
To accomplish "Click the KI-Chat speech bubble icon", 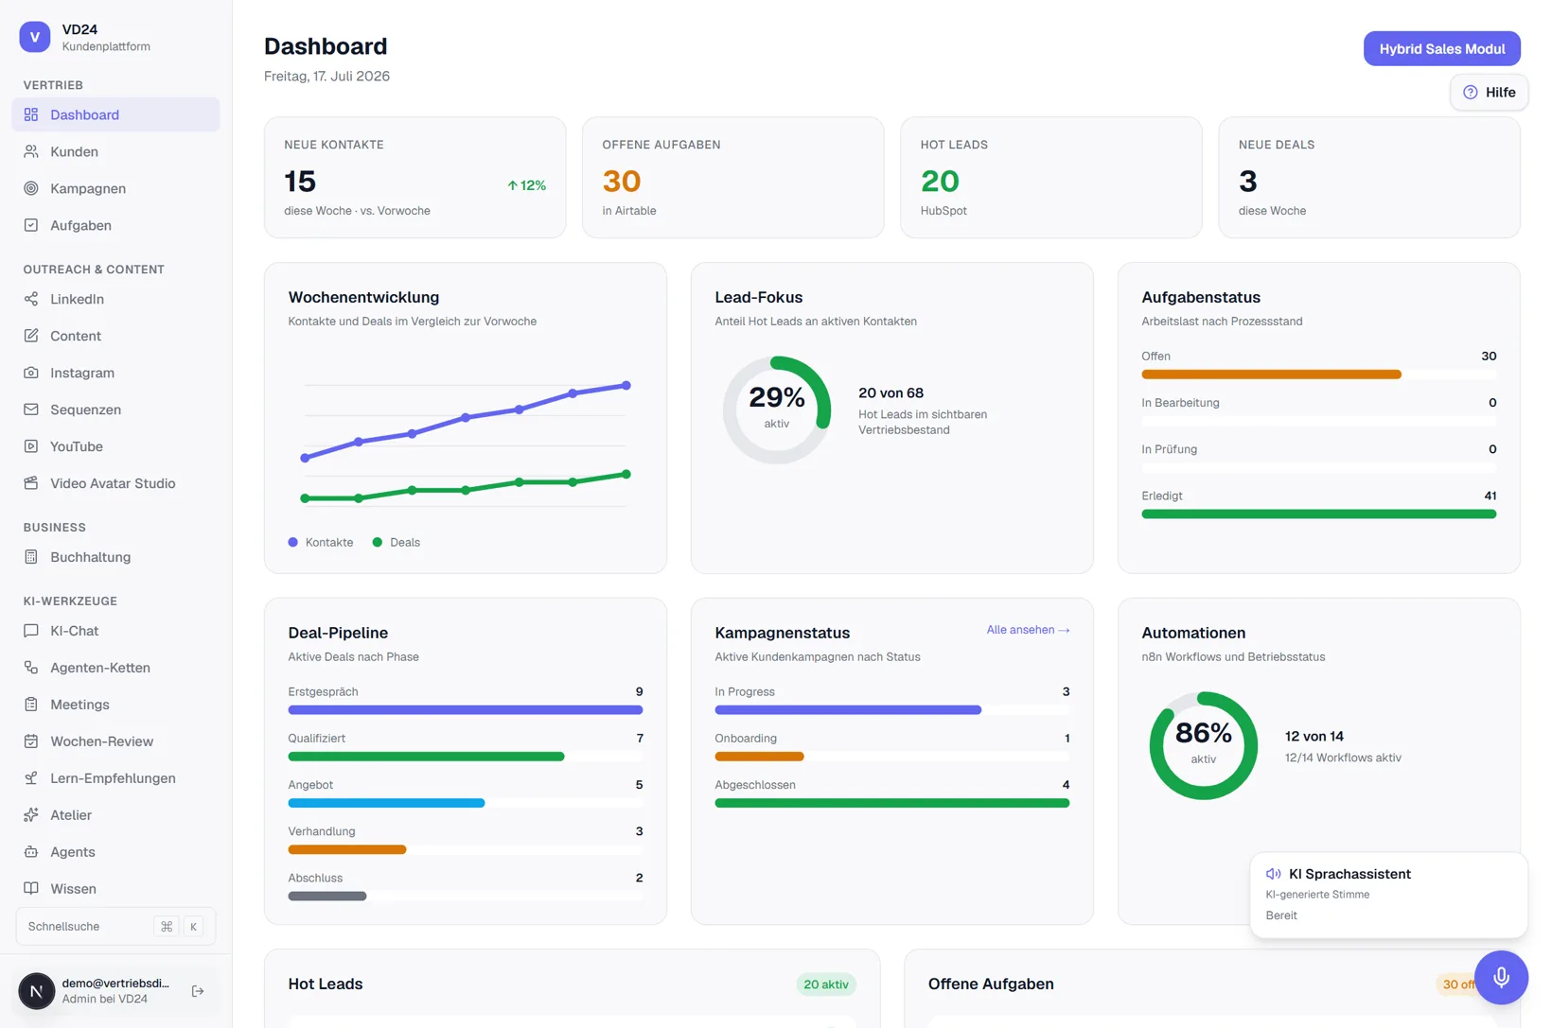I will [31, 631].
